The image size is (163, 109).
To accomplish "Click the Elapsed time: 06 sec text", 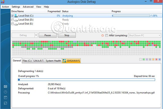I will pos(144,76).
